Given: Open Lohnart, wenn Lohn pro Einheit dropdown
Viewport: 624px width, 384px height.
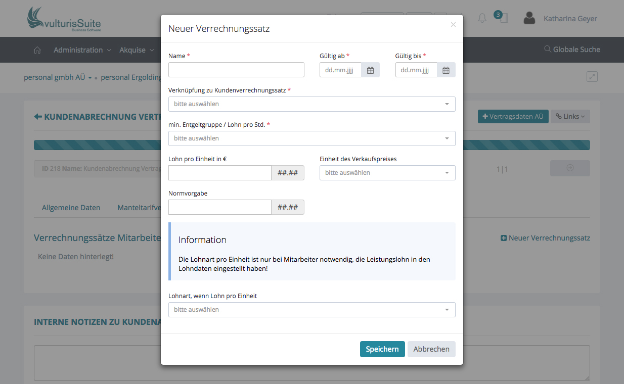Looking at the screenshot, I should click(x=311, y=310).
